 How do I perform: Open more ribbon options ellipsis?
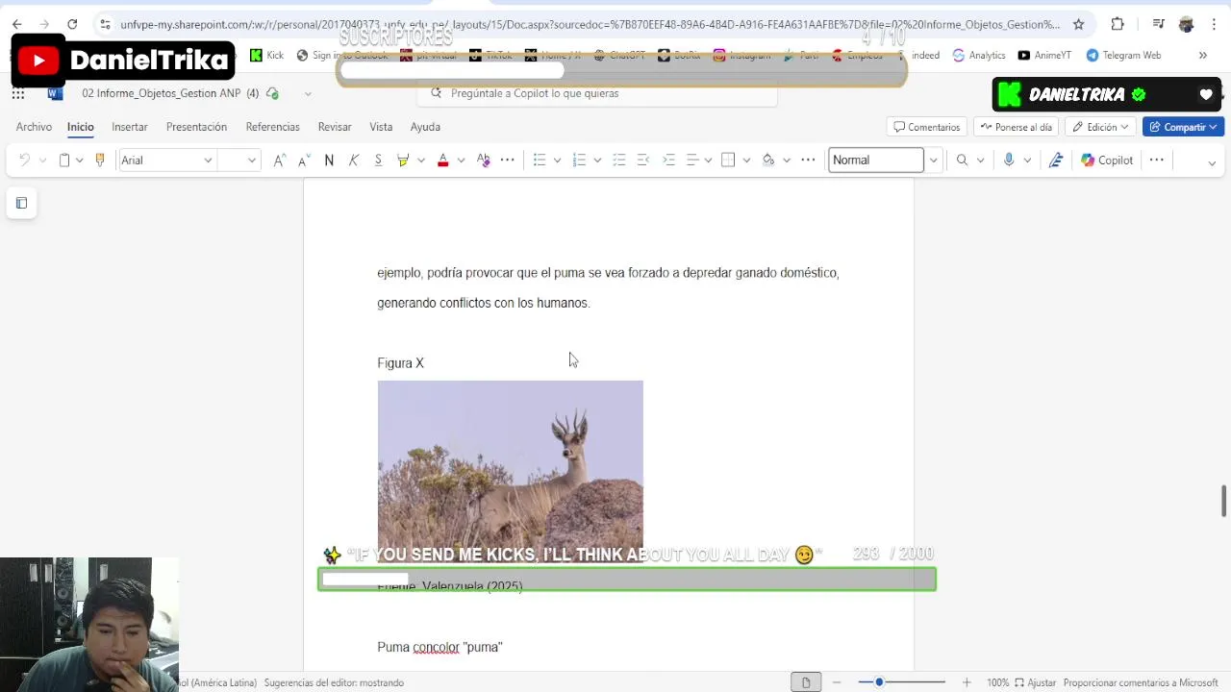pyautogui.click(x=1156, y=161)
